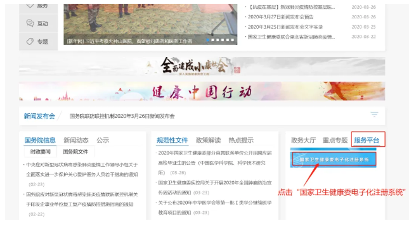Open the 互动 sidebar label
The height and width of the screenshot is (228, 409).
[42, 23]
